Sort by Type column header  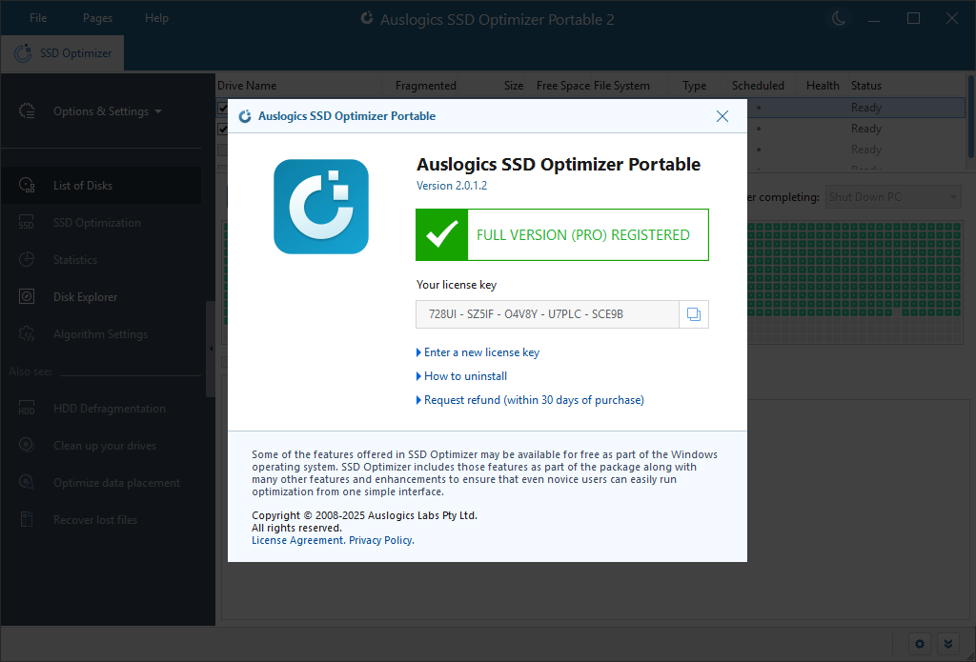[x=694, y=86]
